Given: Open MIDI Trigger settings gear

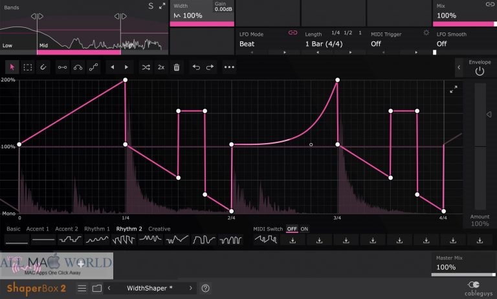Looking at the screenshot, I should click(426, 32).
